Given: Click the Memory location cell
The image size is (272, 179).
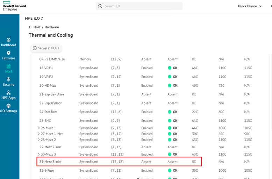Looking at the screenshot, I should tap(85, 59).
